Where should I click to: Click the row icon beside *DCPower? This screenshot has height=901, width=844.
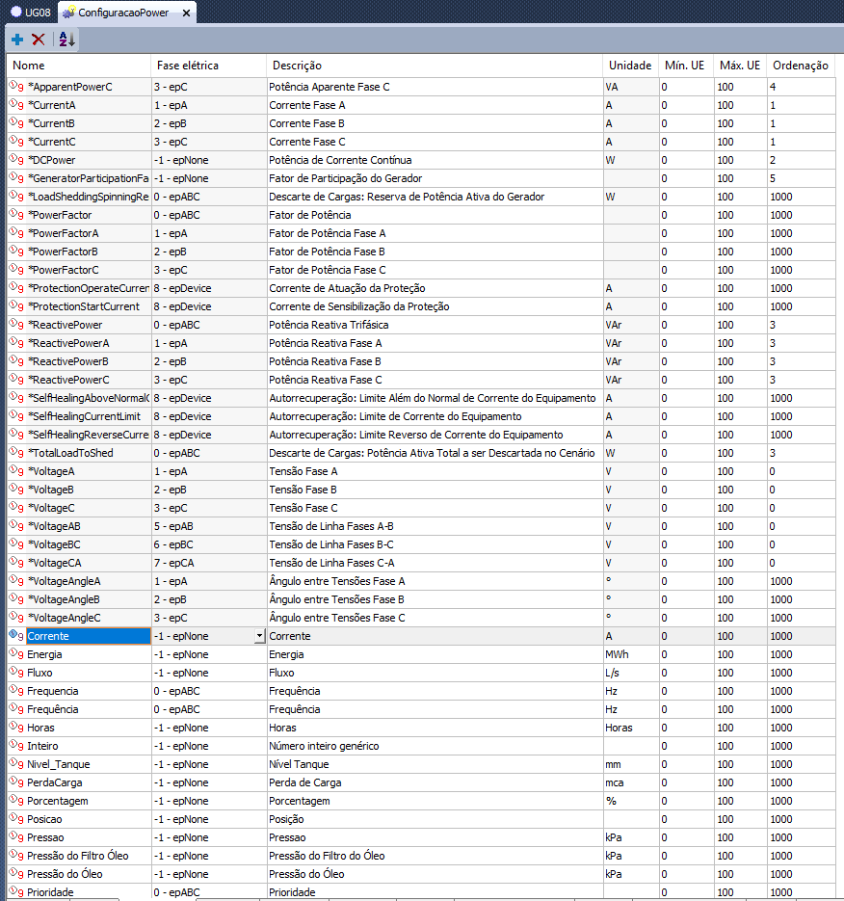pyautogui.click(x=16, y=160)
